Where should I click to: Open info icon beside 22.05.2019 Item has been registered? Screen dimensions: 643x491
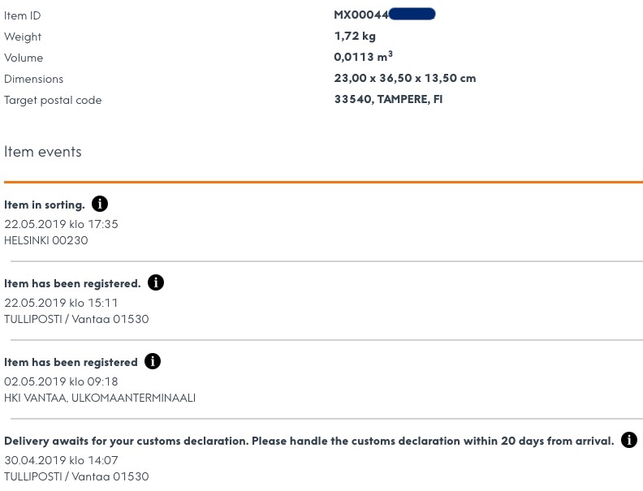[156, 282]
